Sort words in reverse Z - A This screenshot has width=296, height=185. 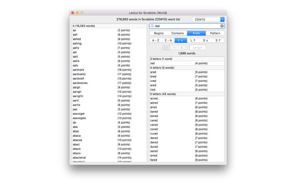point(168,40)
